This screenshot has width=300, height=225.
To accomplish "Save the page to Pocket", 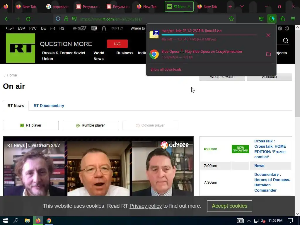I will (261, 19).
